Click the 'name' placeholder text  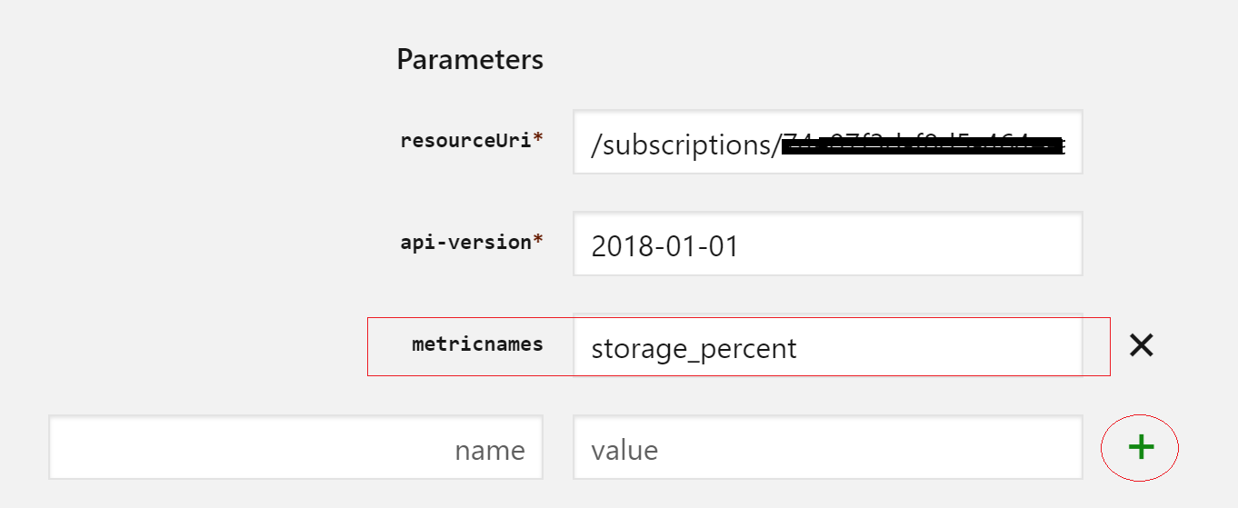point(490,451)
